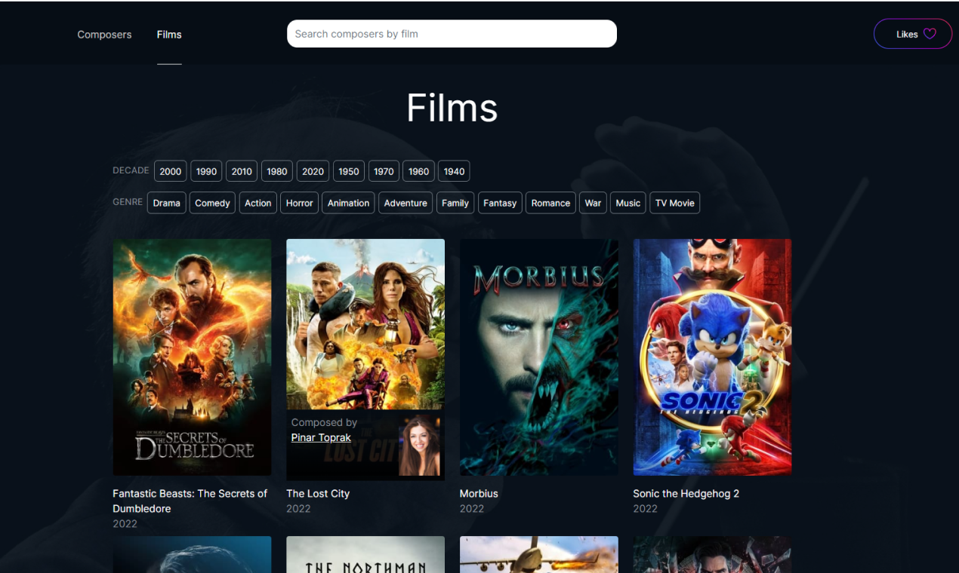The image size is (959, 573).
Task: Open the Morbius poster
Action: coord(539,357)
